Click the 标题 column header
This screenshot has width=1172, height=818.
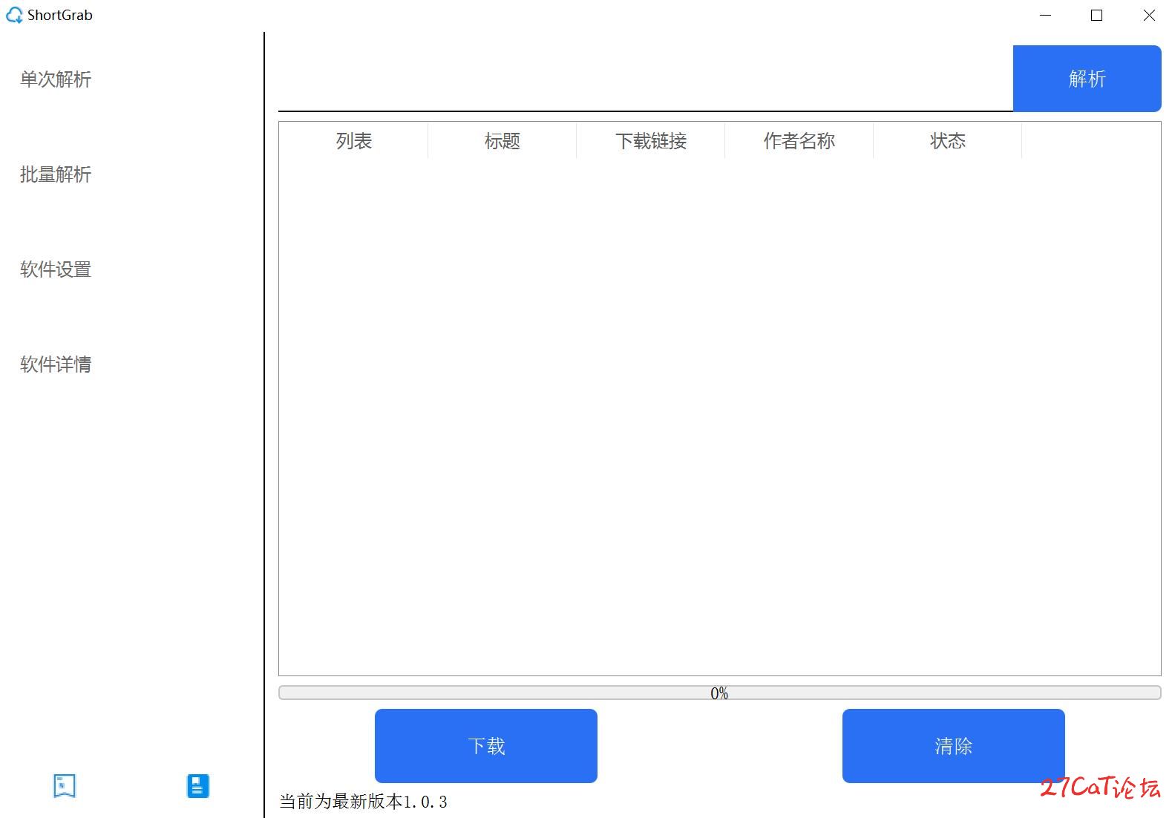pyautogui.click(x=502, y=141)
